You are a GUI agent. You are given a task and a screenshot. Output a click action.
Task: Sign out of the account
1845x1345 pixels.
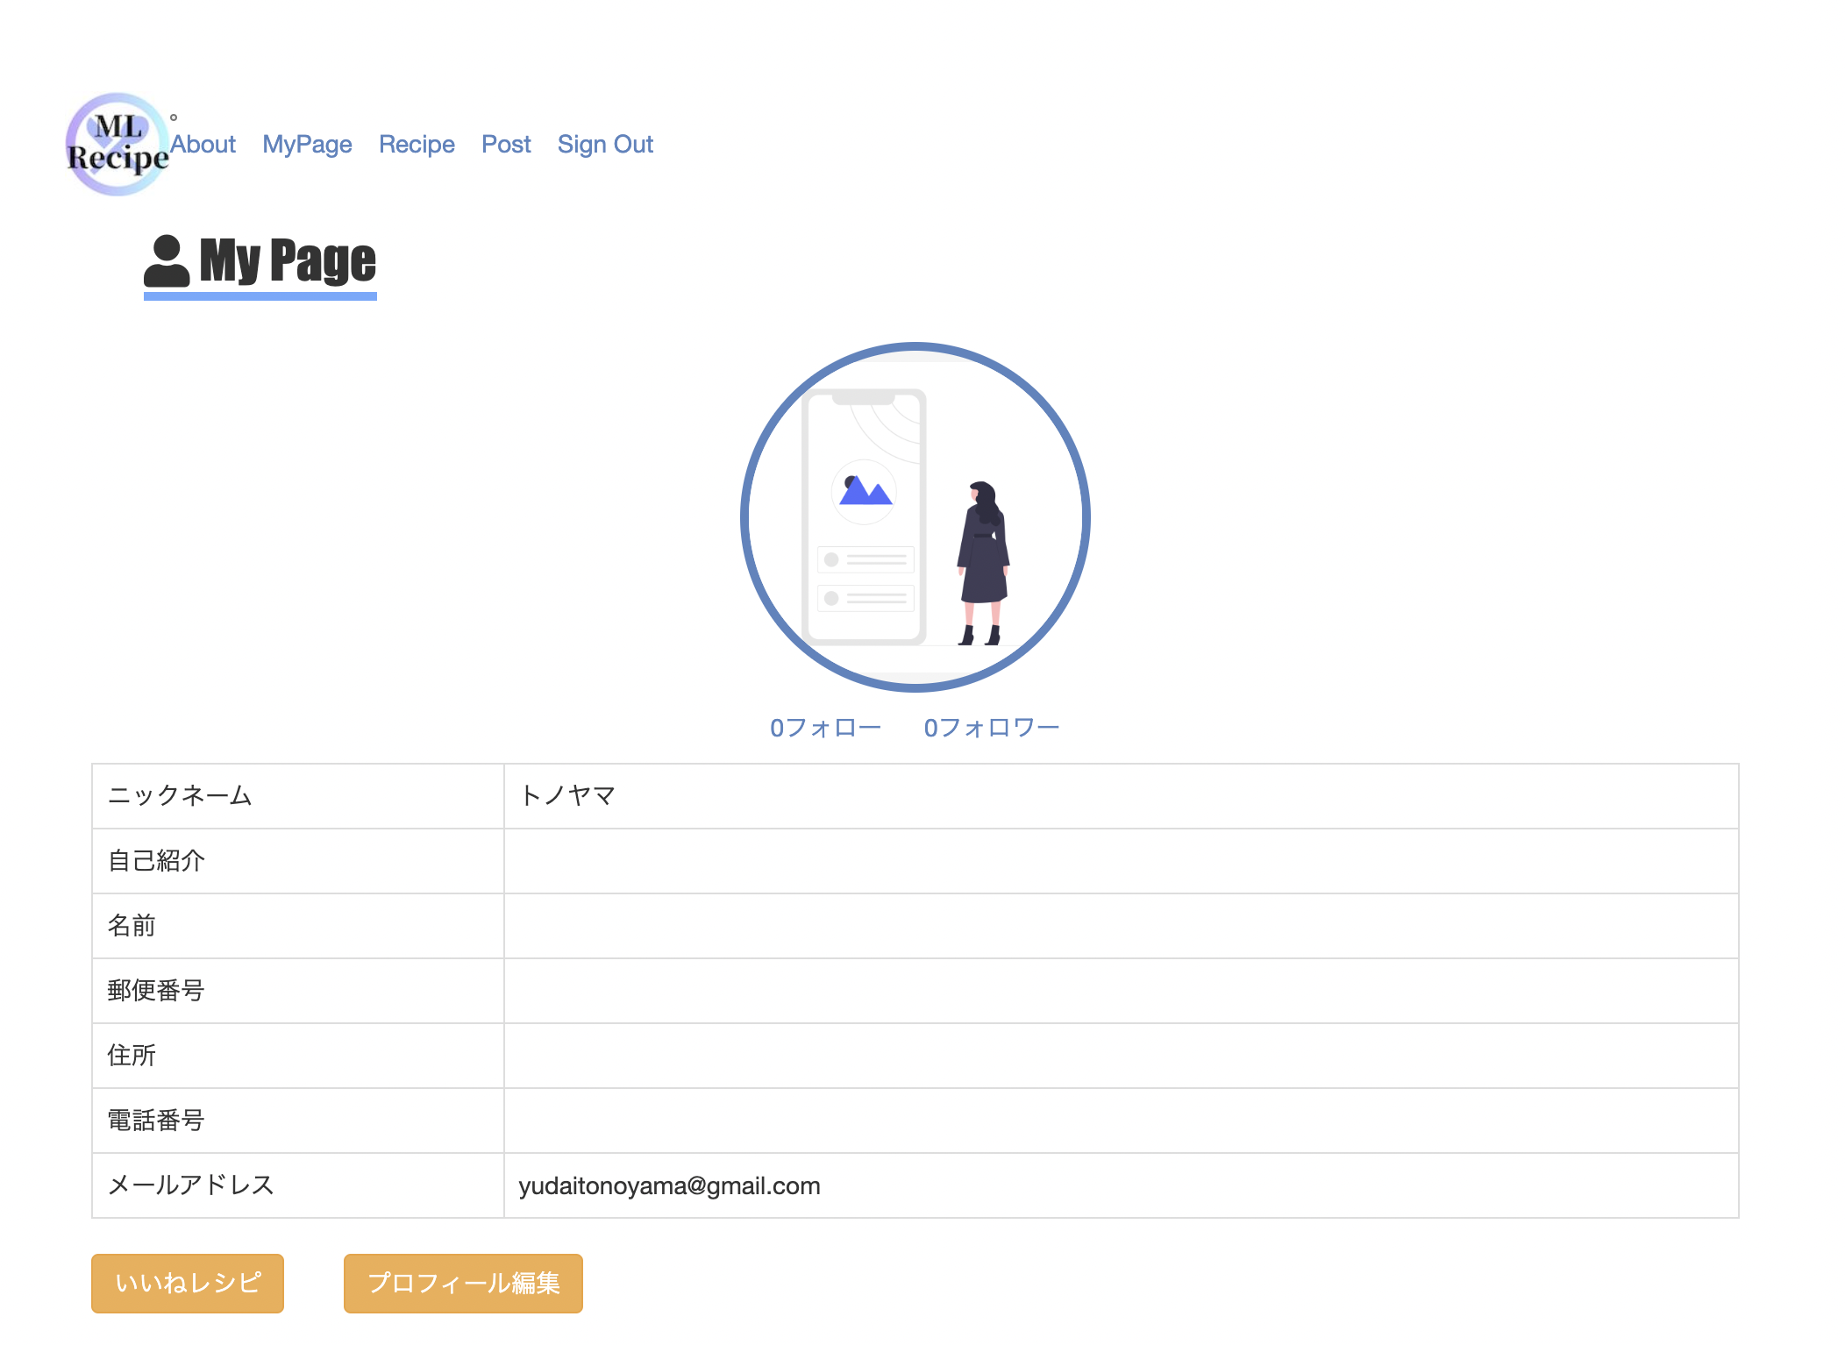[606, 144]
